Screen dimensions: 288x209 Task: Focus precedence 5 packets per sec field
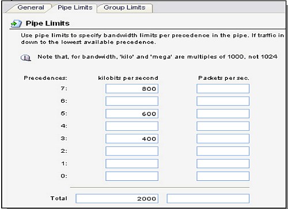[x=223, y=114]
